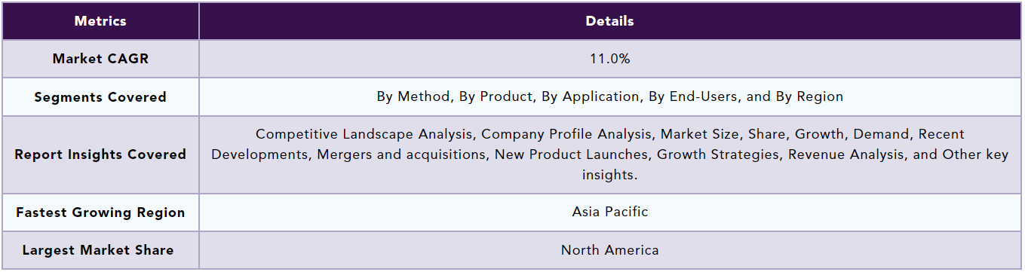Select the Market CAGR row label
Screen dimensions: 1025x272
coord(100,59)
